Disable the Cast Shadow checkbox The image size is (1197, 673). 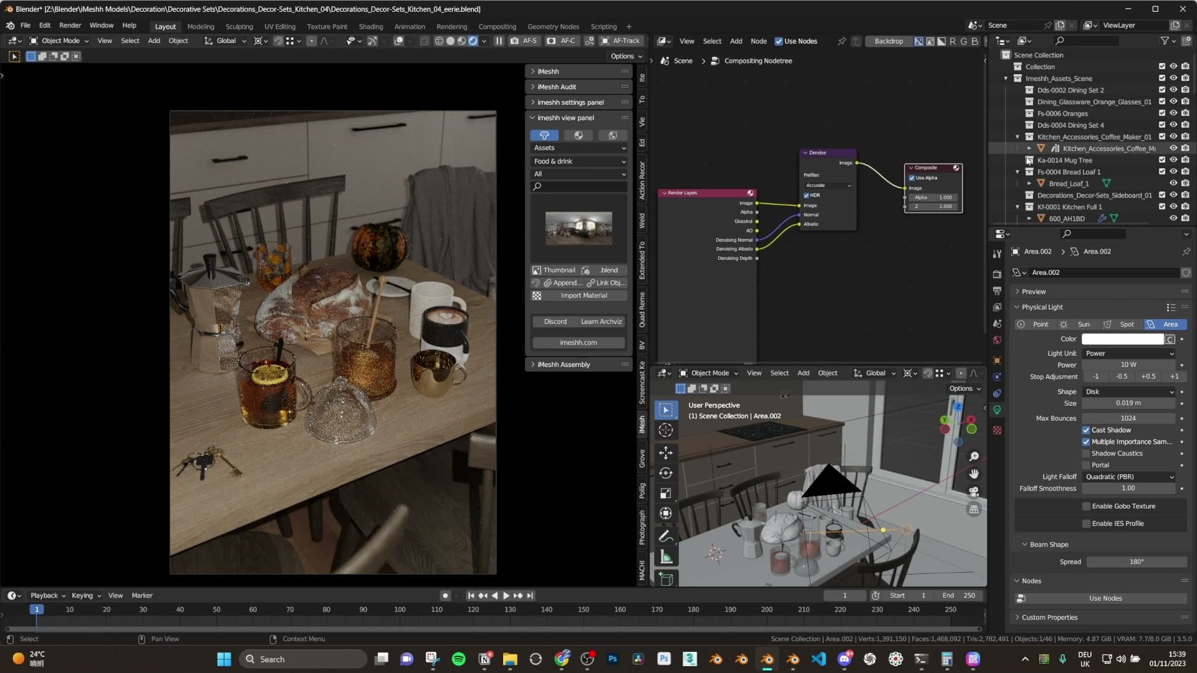(1086, 430)
